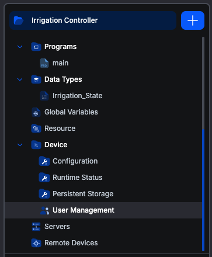Image resolution: width=212 pixels, height=257 pixels.
Task: Click the Resource folder icon
Action: 36,128
